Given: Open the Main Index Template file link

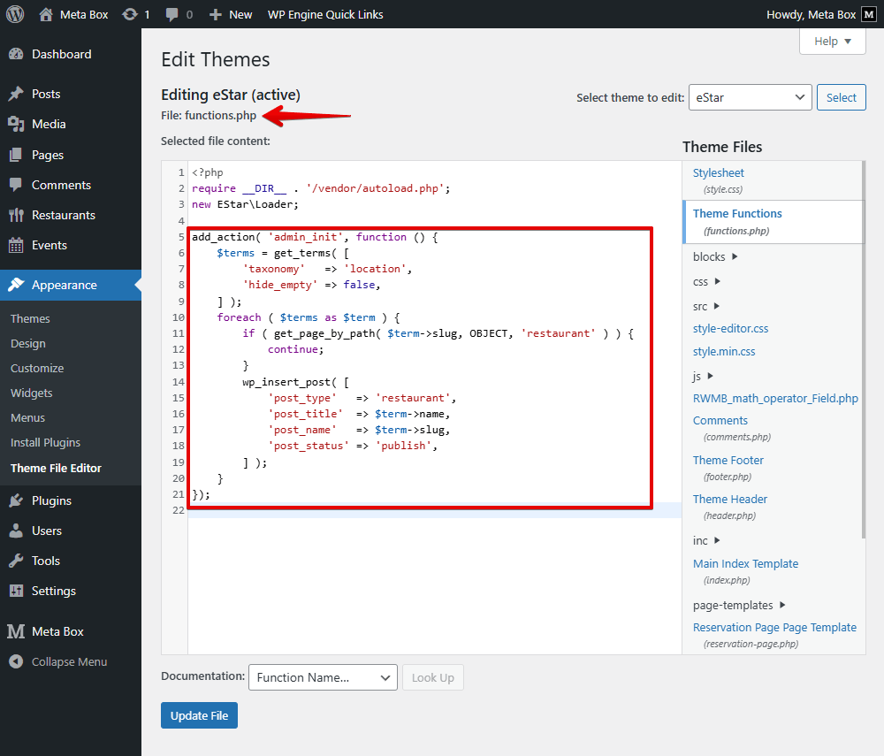Looking at the screenshot, I should [745, 564].
